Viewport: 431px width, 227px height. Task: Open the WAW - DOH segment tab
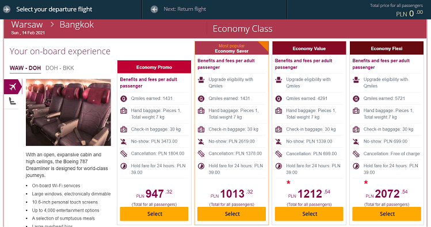25,68
